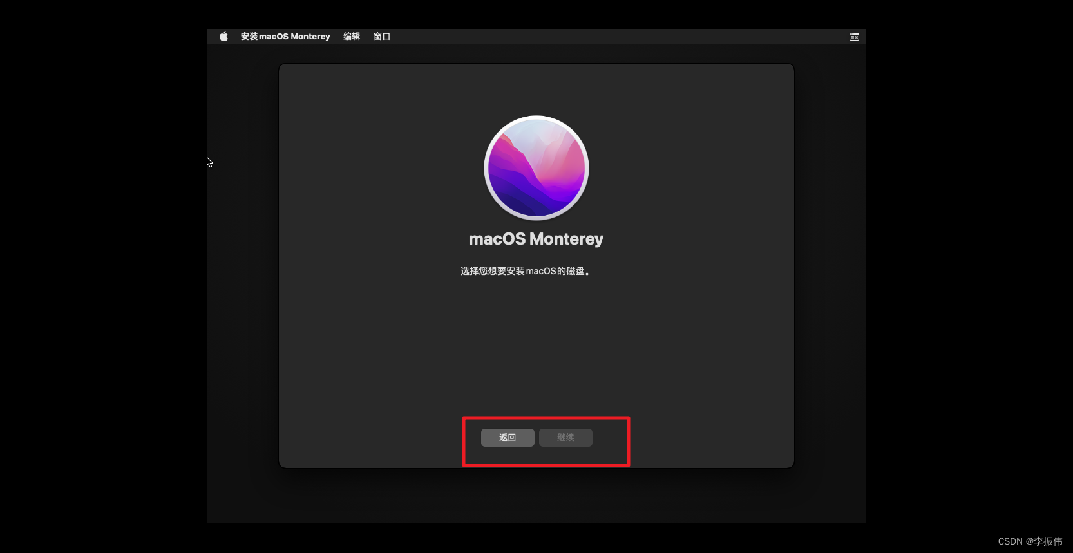
Task: Click the input source icon in menu bar
Action: coord(854,37)
